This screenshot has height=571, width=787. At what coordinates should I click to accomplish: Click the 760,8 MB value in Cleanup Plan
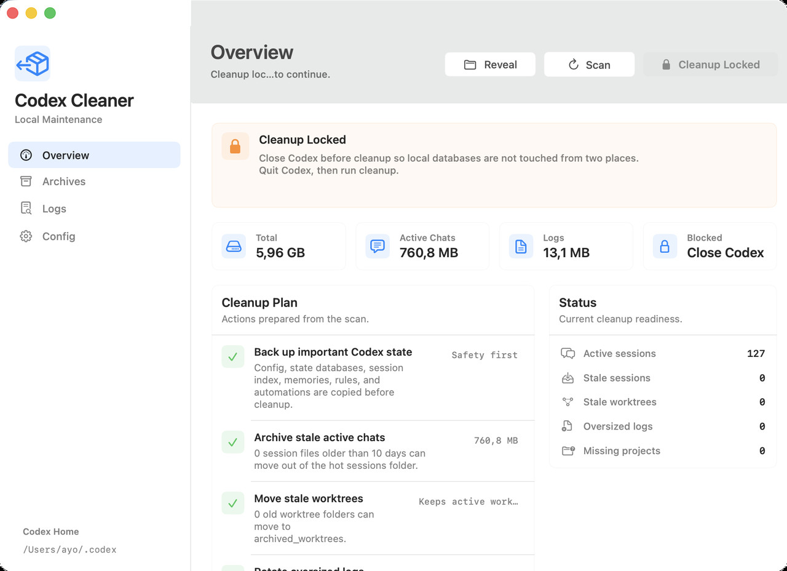[496, 441]
